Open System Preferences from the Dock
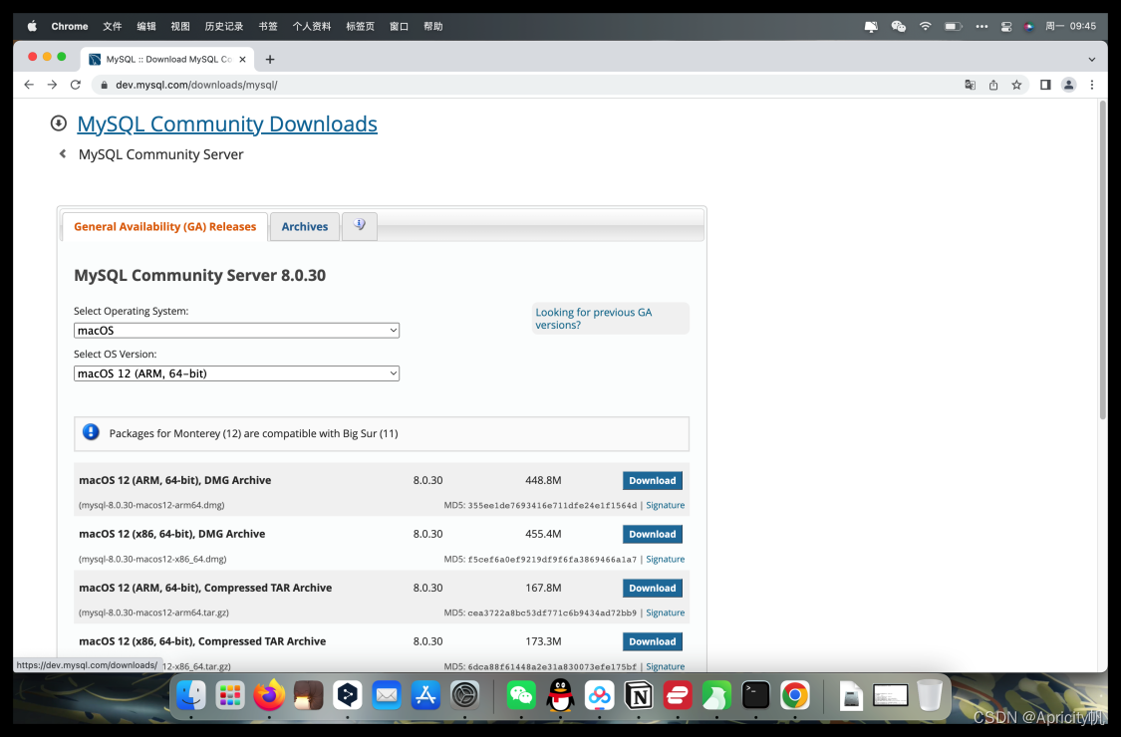The image size is (1121, 737). [x=464, y=695]
